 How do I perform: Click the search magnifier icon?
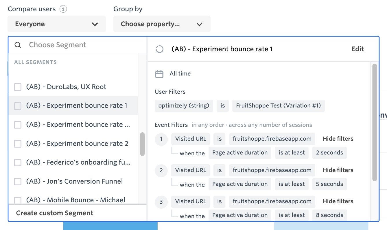click(x=18, y=45)
